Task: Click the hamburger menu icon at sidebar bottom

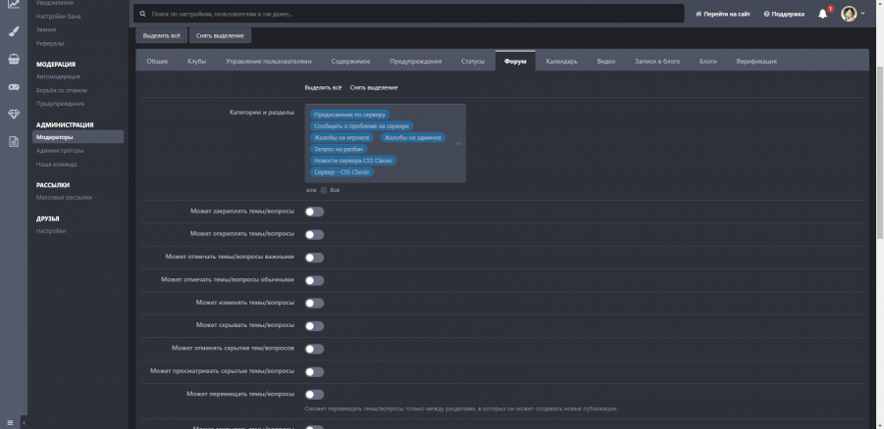Action: (10, 422)
